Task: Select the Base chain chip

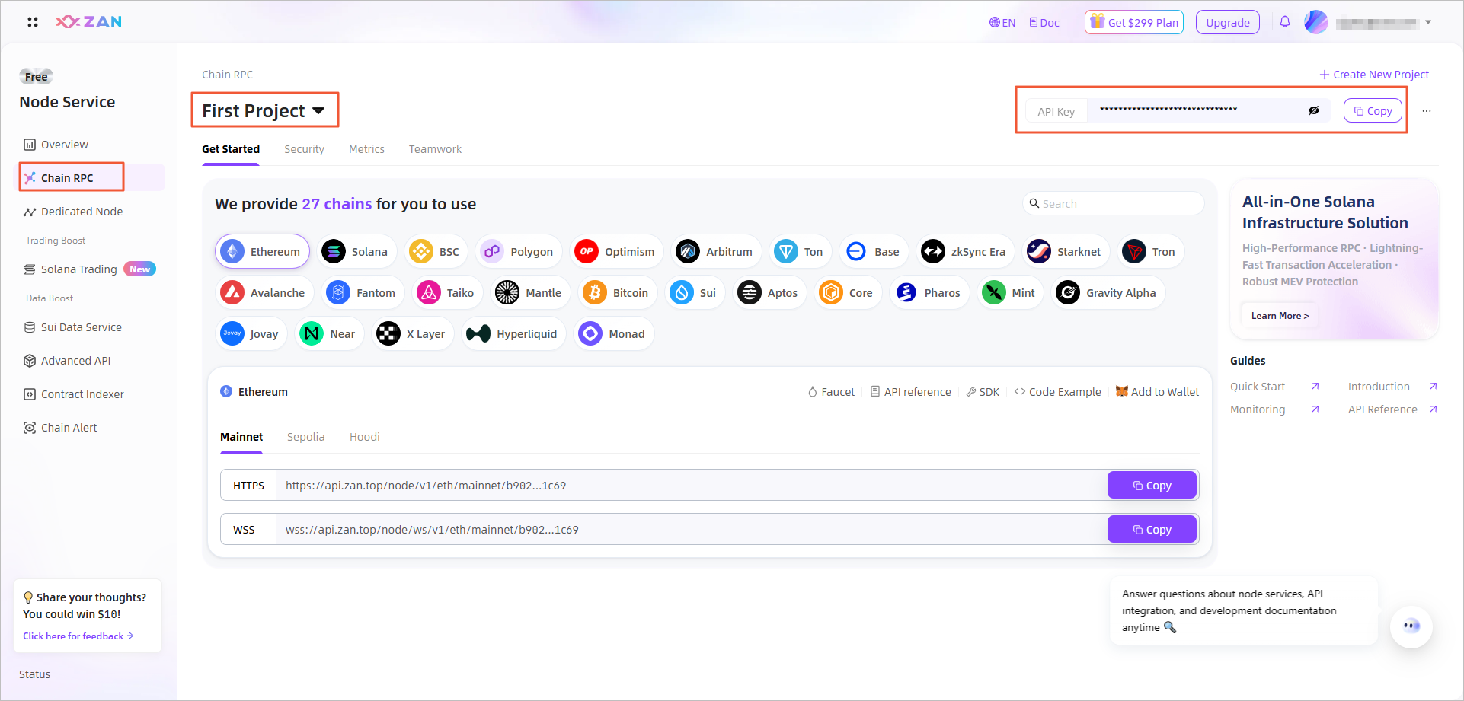Action: 874,252
